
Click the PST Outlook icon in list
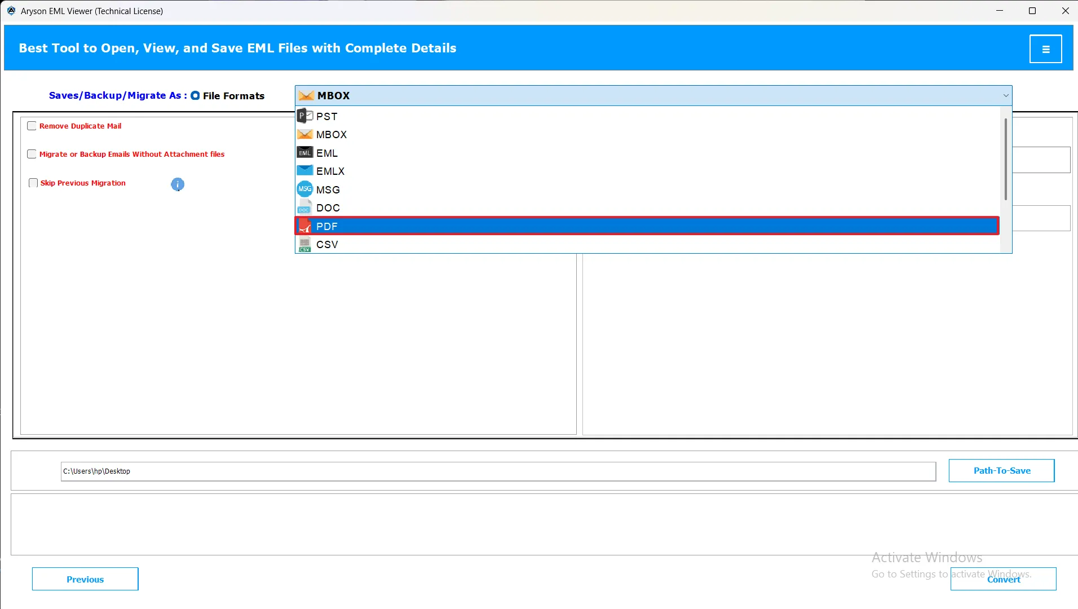(305, 116)
